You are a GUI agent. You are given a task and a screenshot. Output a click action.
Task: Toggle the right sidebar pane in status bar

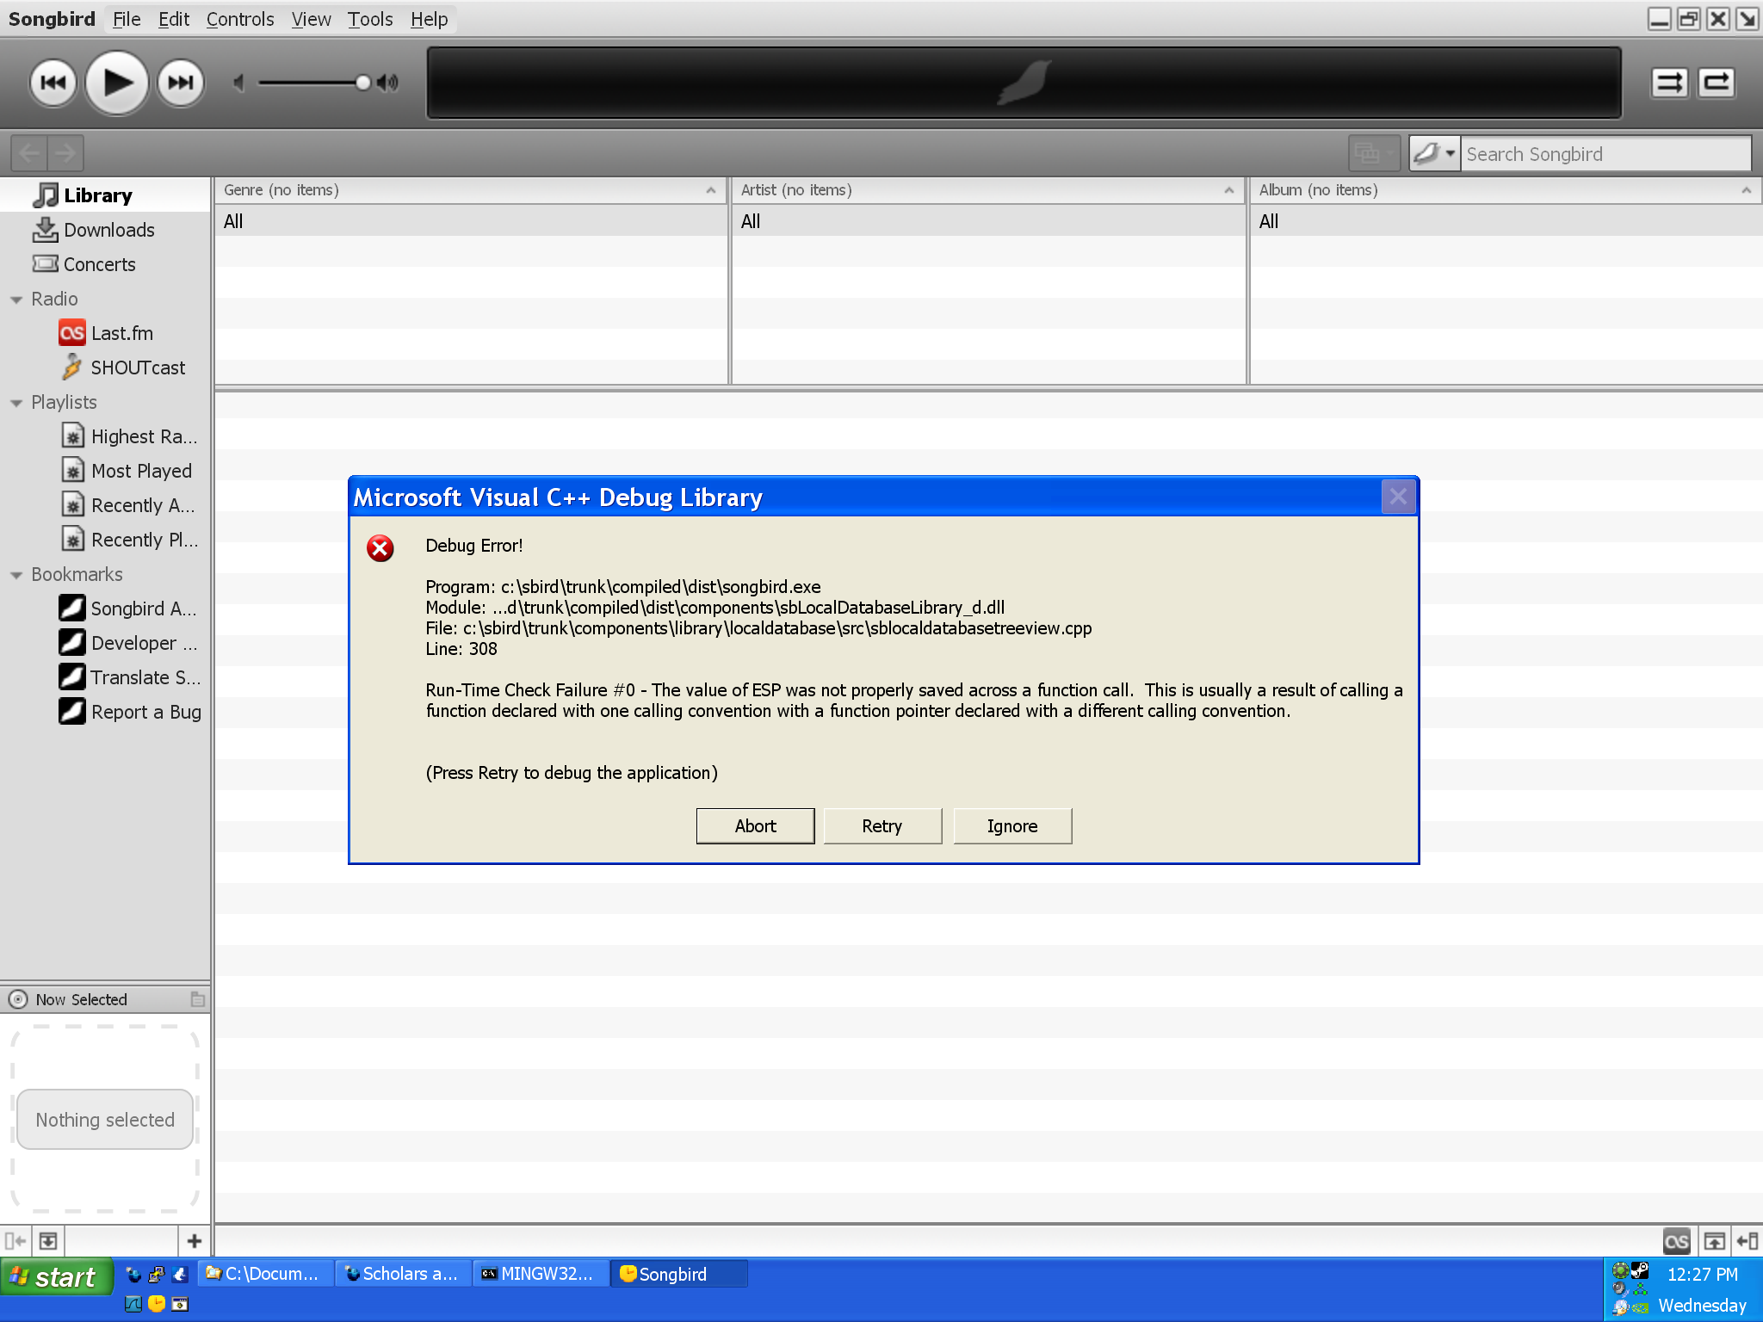click(x=1747, y=1241)
